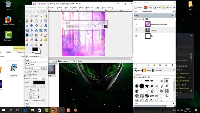Select left justification button in Justowanie
The height and width of the screenshot is (113, 200).
point(34,87)
